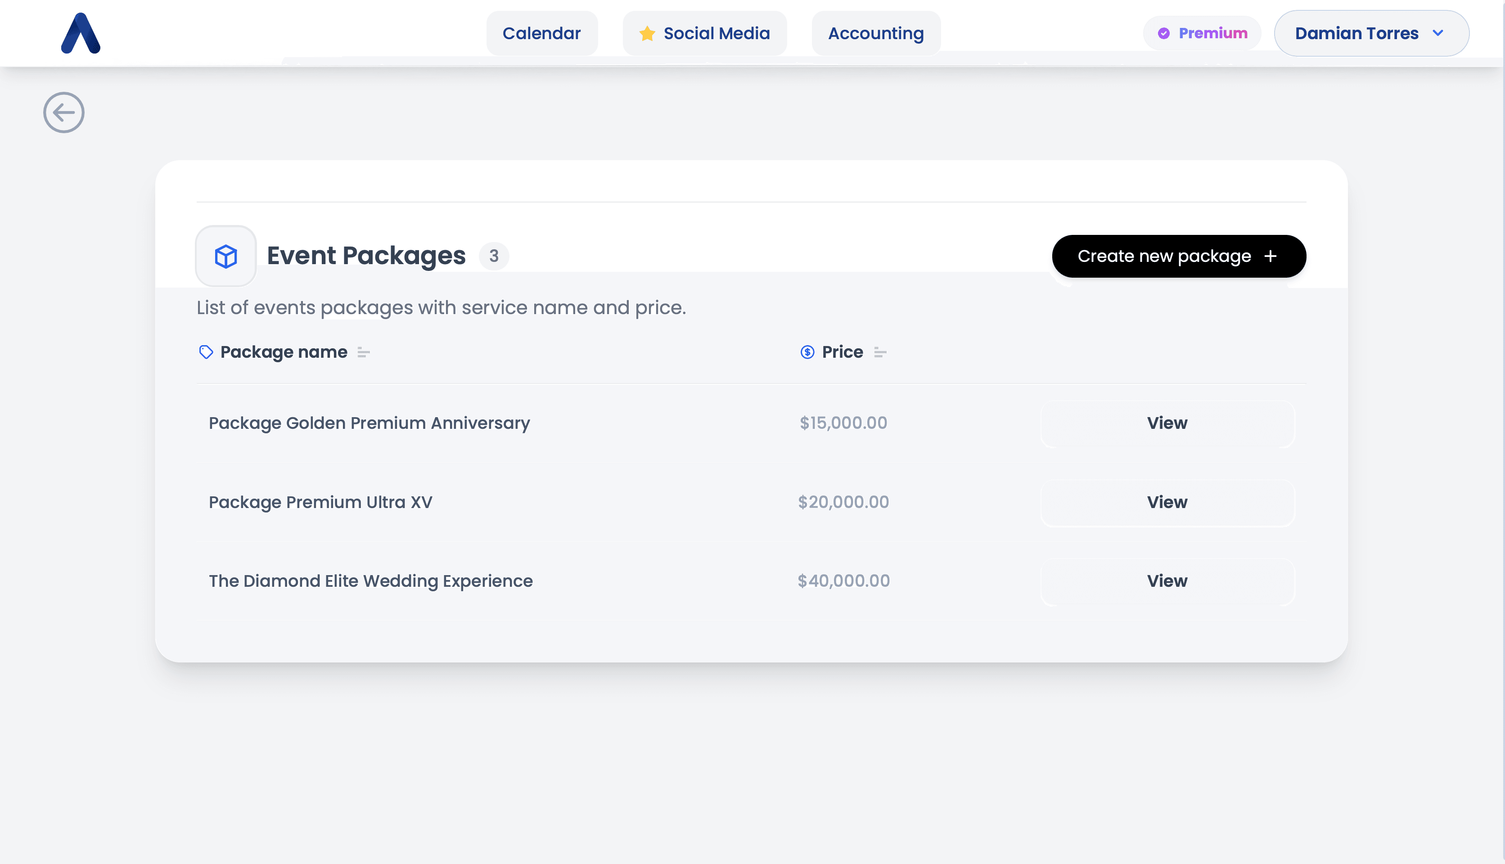Click plus icon in Create new package
The image size is (1505, 864).
pyautogui.click(x=1270, y=256)
